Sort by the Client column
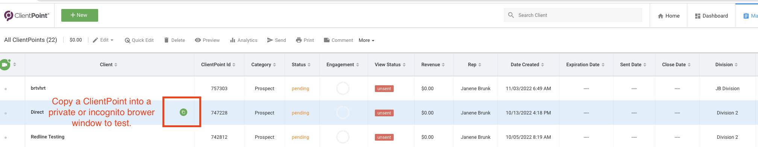The image size is (758, 147). [109, 65]
